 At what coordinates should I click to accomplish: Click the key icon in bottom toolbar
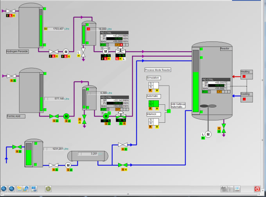pyautogui.click(x=230, y=189)
